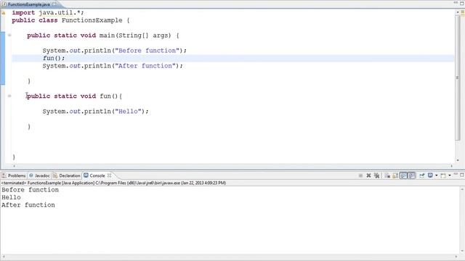
Task: Remove all terminated launches double-X icon
Action: pos(376,175)
